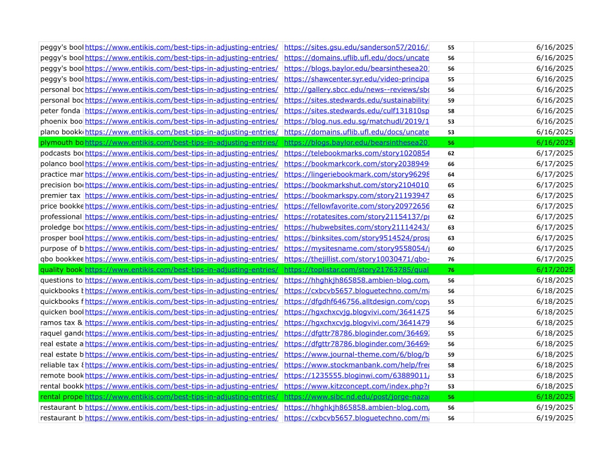Image resolution: width=614 pixels, height=474 pixels.
Task: Open the hgxchxcvjg.blogvivi.com/3641475 link
Action: 356,312
